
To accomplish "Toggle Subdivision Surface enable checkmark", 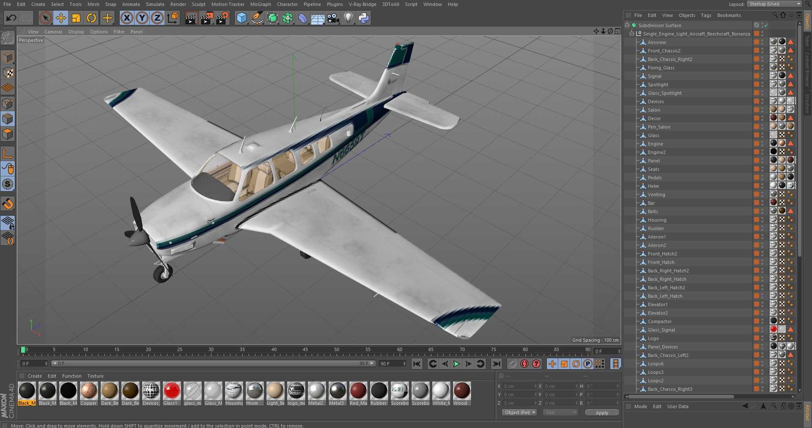I will 766,25.
